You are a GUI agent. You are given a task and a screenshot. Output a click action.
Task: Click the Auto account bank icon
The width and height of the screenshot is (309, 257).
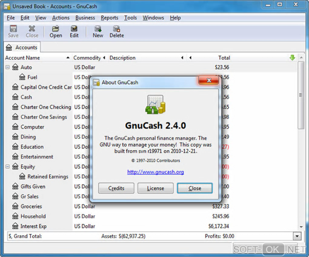tap(15, 67)
